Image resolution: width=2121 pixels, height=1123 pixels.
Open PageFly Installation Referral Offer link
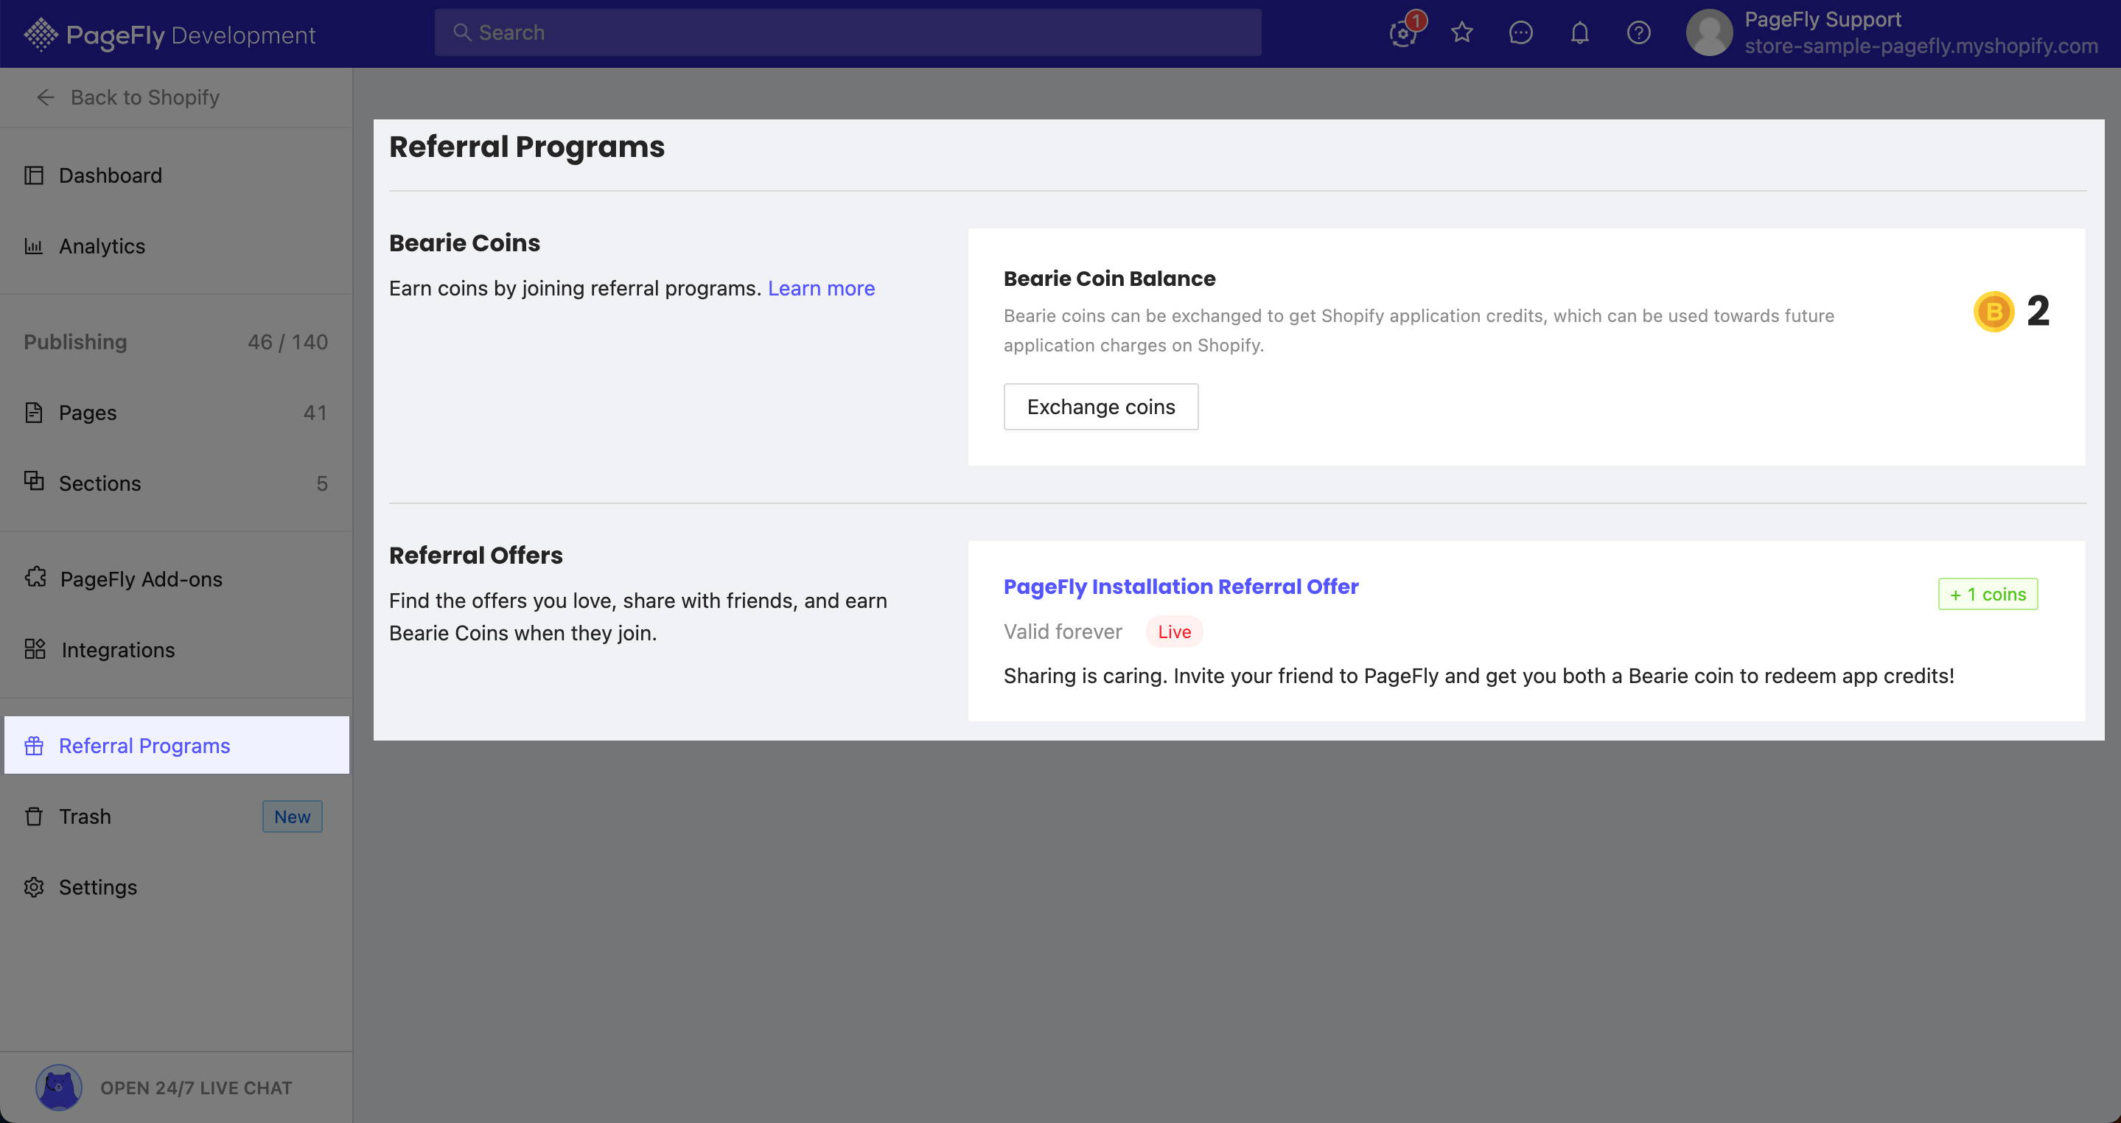[x=1181, y=587]
